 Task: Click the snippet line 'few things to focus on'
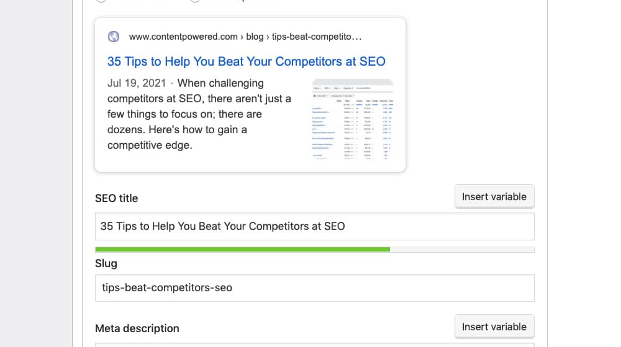pos(184,114)
